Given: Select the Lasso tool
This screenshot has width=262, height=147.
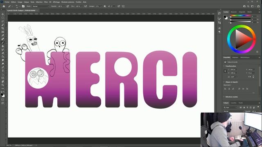Looking at the screenshot, I should click(3, 21).
